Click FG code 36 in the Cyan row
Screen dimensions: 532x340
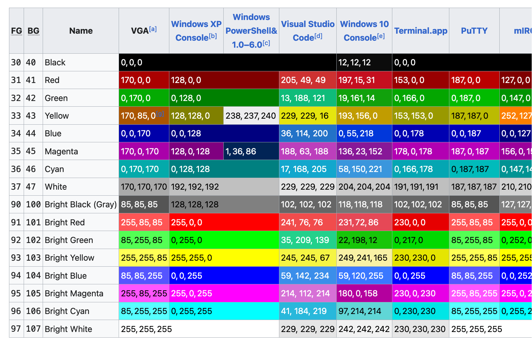coord(16,169)
